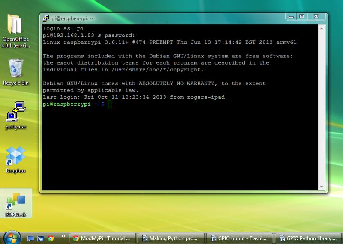Click the Windows Start orb
The image size is (343, 244).
coord(11,237)
